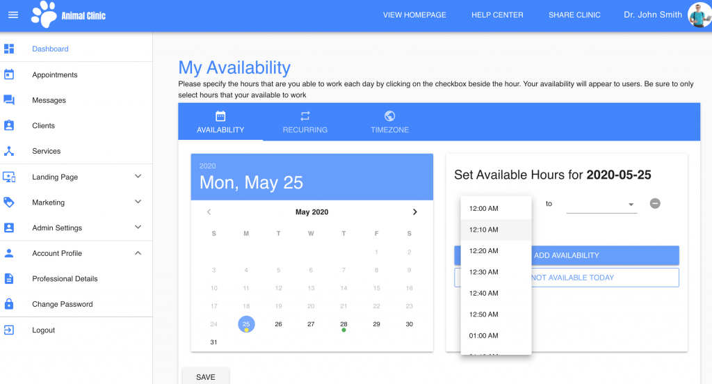Switch to the Recurring tab
Viewport: 712px width, 384px height.
pyautogui.click(x=305, y=122)
